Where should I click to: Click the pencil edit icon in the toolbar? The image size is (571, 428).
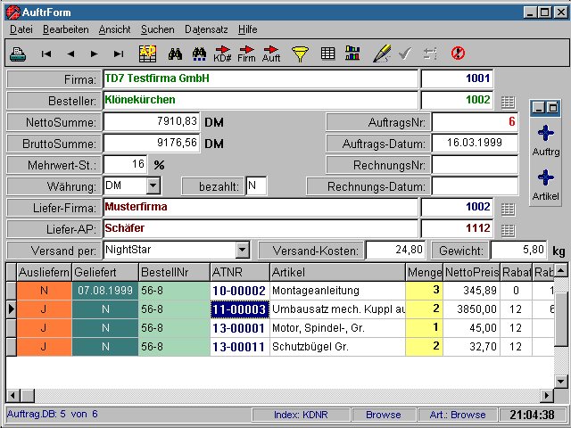coord(381,53)
